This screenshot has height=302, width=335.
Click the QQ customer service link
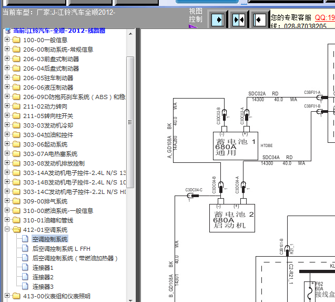325,17
